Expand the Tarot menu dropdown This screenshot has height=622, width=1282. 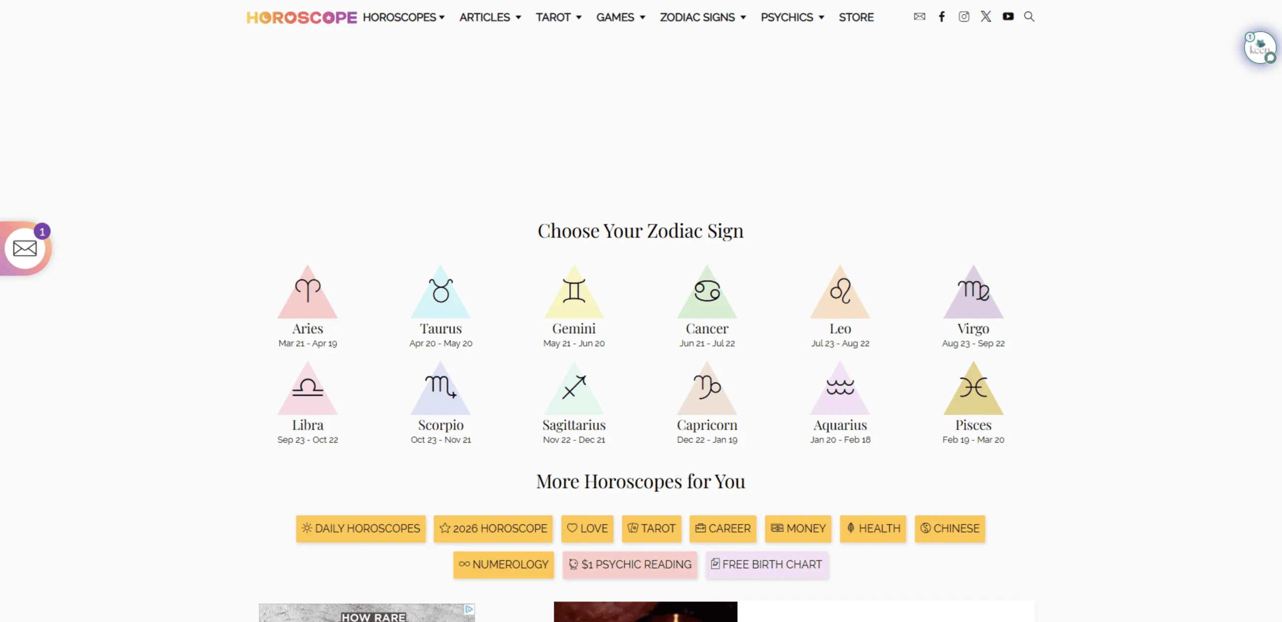point(558,18)
